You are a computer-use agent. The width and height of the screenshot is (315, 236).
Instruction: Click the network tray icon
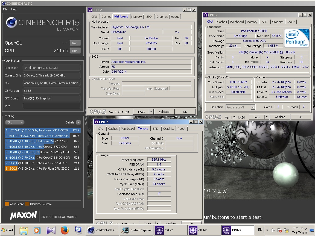pos(286,230)
